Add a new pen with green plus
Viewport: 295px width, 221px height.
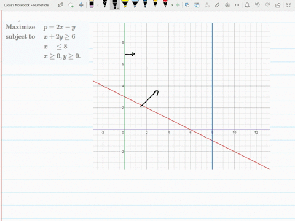tap(178, 5)
